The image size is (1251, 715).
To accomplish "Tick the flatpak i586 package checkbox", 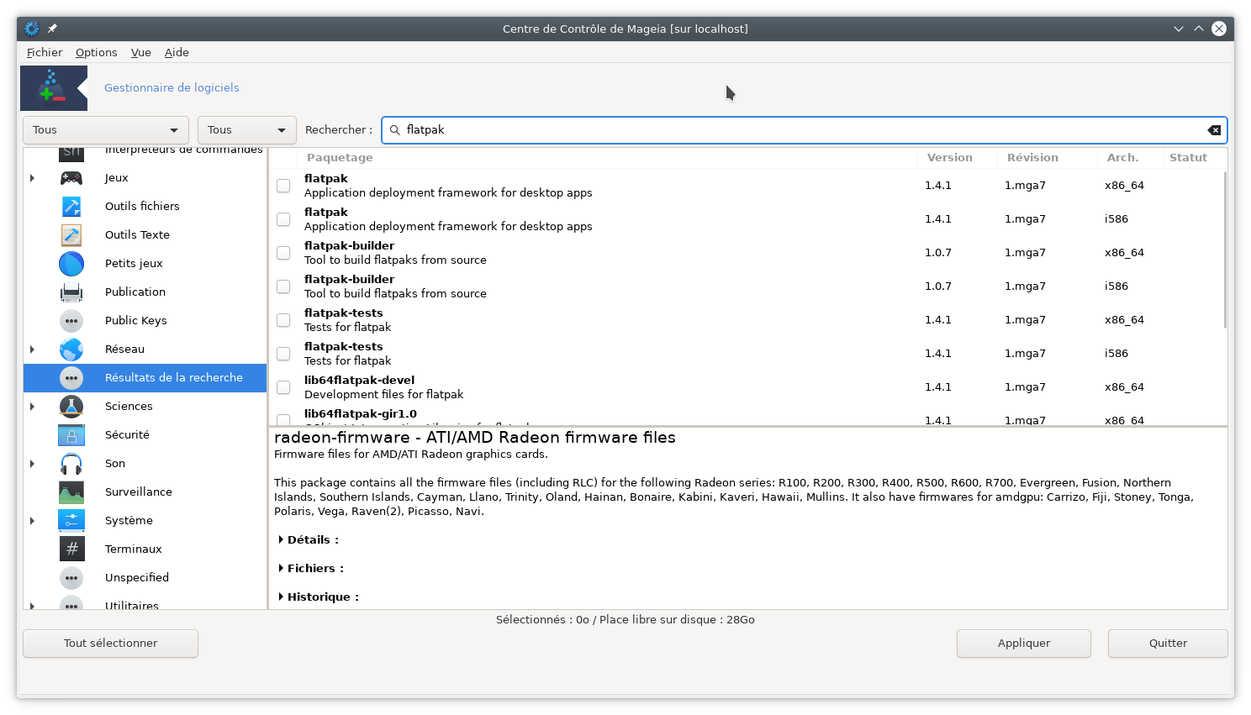I will click(x=283, y=219).
